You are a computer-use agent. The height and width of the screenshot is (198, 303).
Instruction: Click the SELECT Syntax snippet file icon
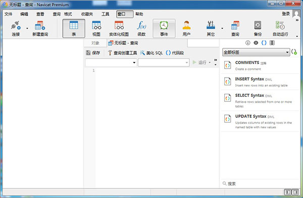[227, 98]
